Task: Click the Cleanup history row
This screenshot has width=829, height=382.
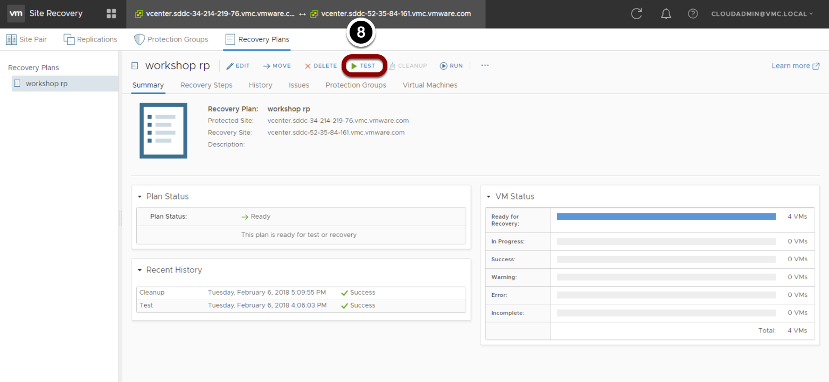Action: [x=301, y=293]
